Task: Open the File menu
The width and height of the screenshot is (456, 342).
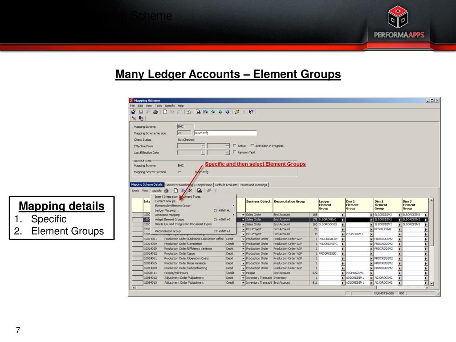Action: tap(132, 106)
